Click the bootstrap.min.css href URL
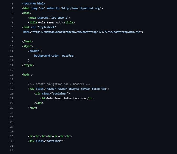This screenshot has width=177, height=154. pos(86,32)
